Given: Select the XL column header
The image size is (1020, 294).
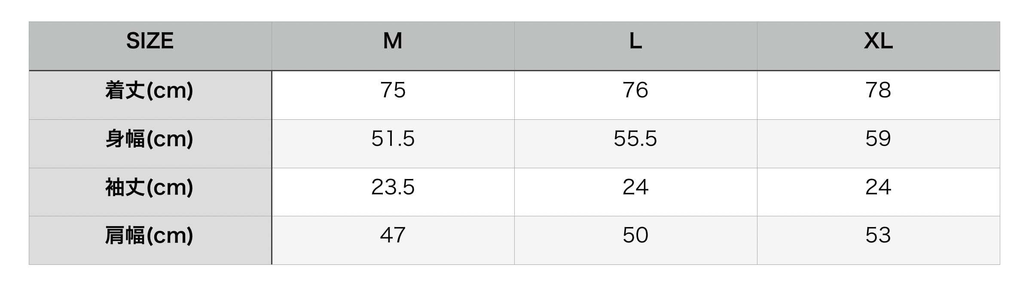Looking at the screenshot, I should (x=878, y=41).
